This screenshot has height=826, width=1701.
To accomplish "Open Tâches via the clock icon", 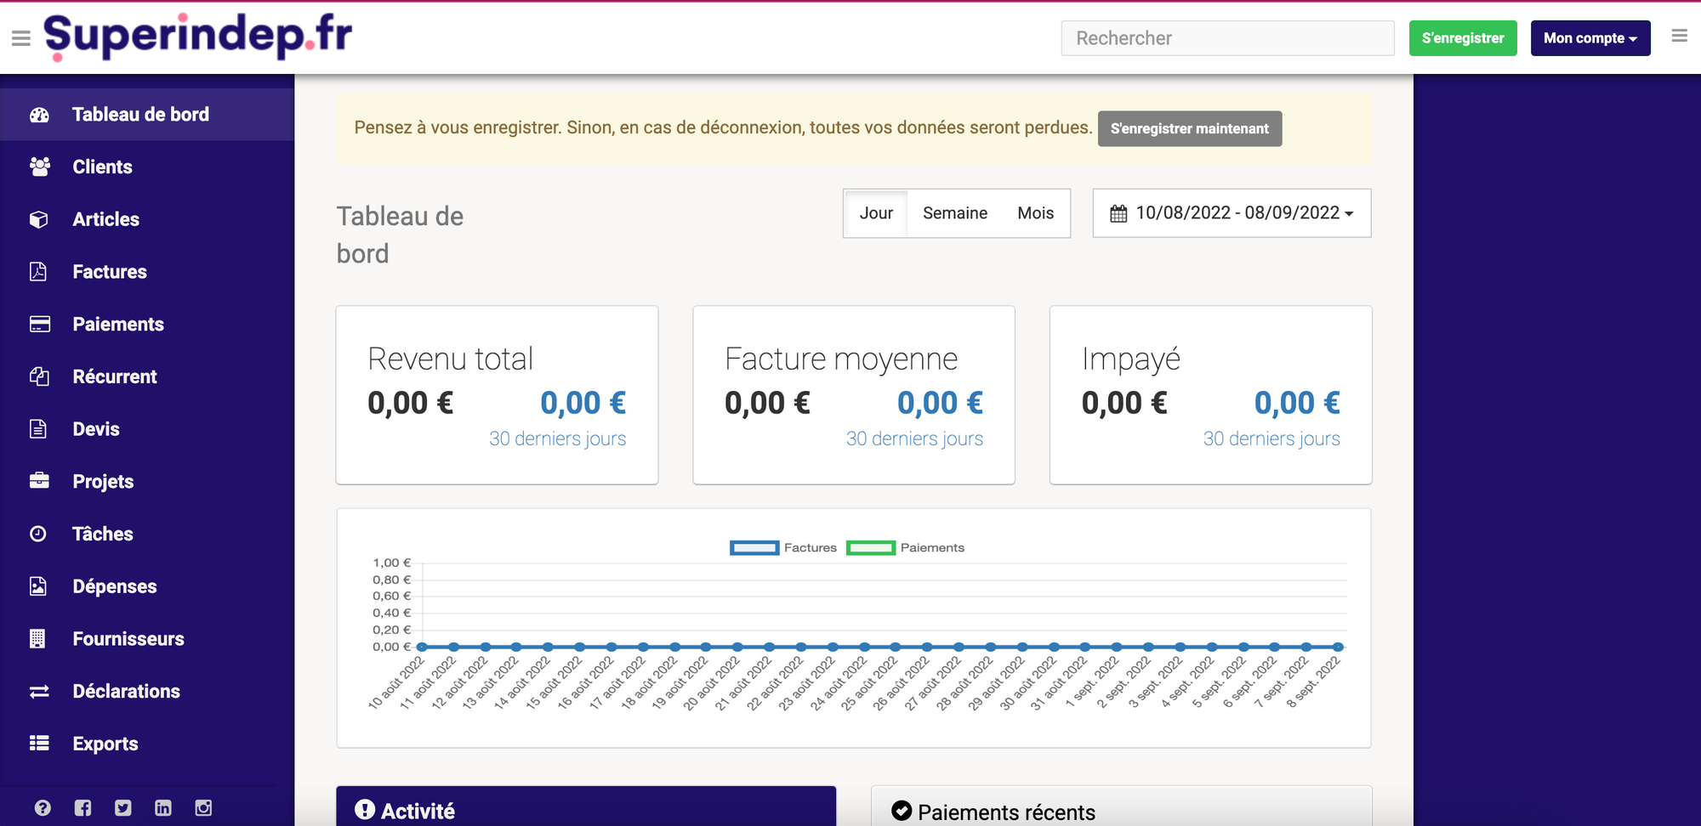I will 39,534.
